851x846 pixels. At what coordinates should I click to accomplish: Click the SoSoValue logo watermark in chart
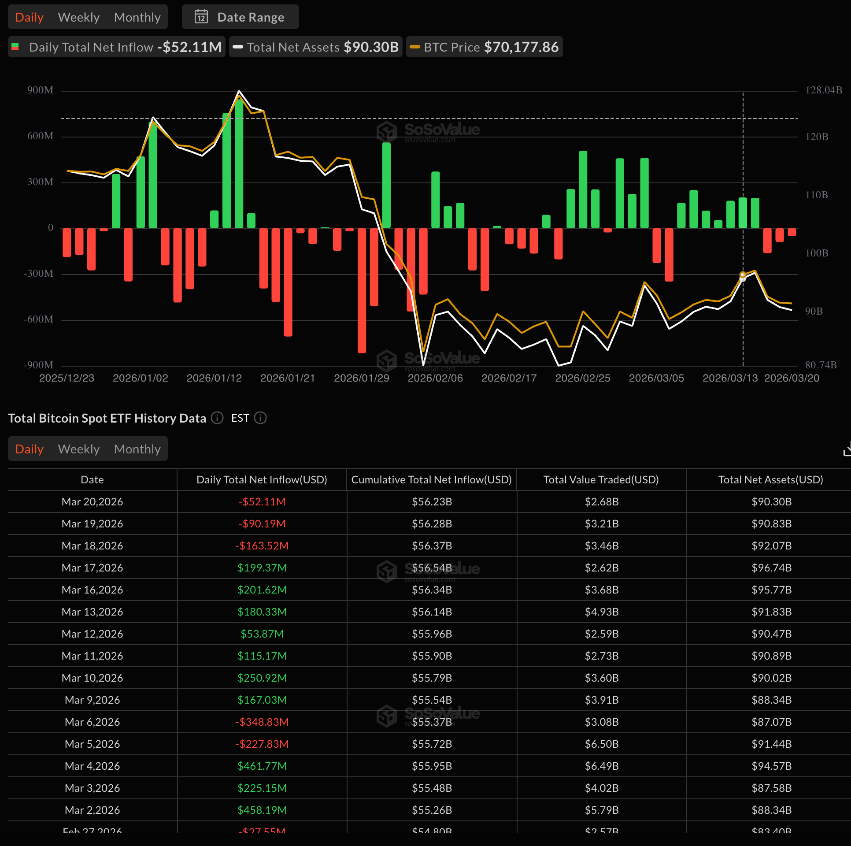(x=429, y=131)
